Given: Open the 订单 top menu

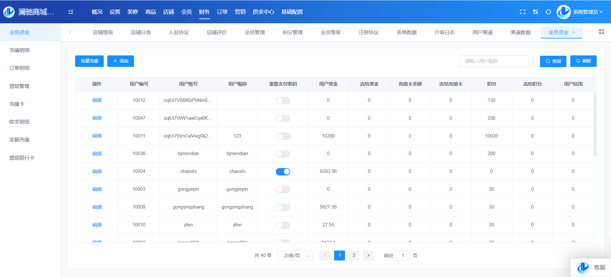Looking at the screenshot, I should pos(222,12).
